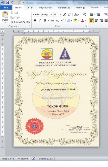The height and width of the screenshot is (167, 108).
Task: Open font color dropdown arrow
Action: click(86, 20)
